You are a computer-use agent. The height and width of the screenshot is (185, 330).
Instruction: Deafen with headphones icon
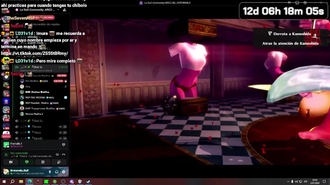(57, 172)
